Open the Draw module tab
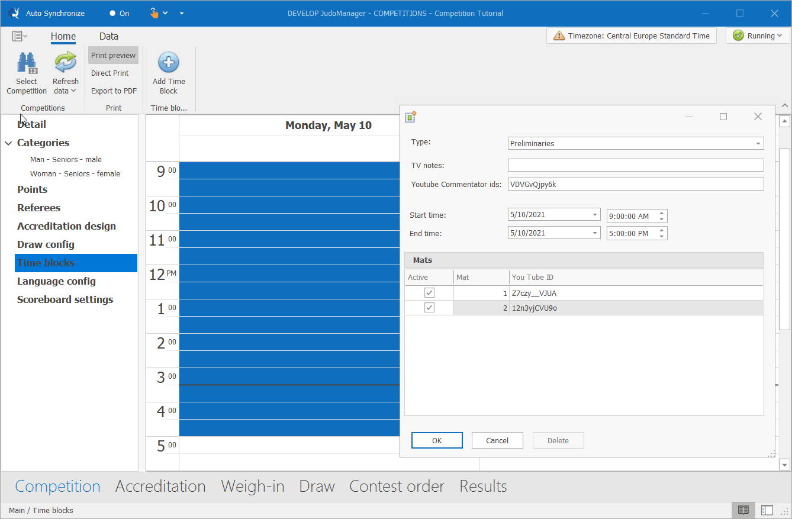Screen dimensions: 792x519 point(317,486)
